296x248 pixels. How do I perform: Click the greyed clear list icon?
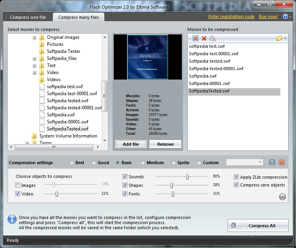pyautogui.click(x=213, y=38)
